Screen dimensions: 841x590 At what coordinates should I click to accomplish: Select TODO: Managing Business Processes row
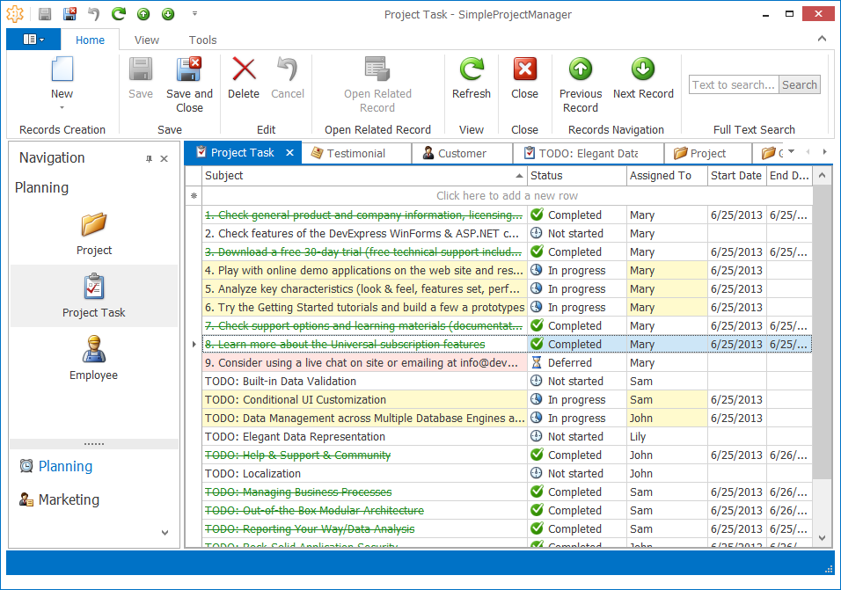(507, 492)
